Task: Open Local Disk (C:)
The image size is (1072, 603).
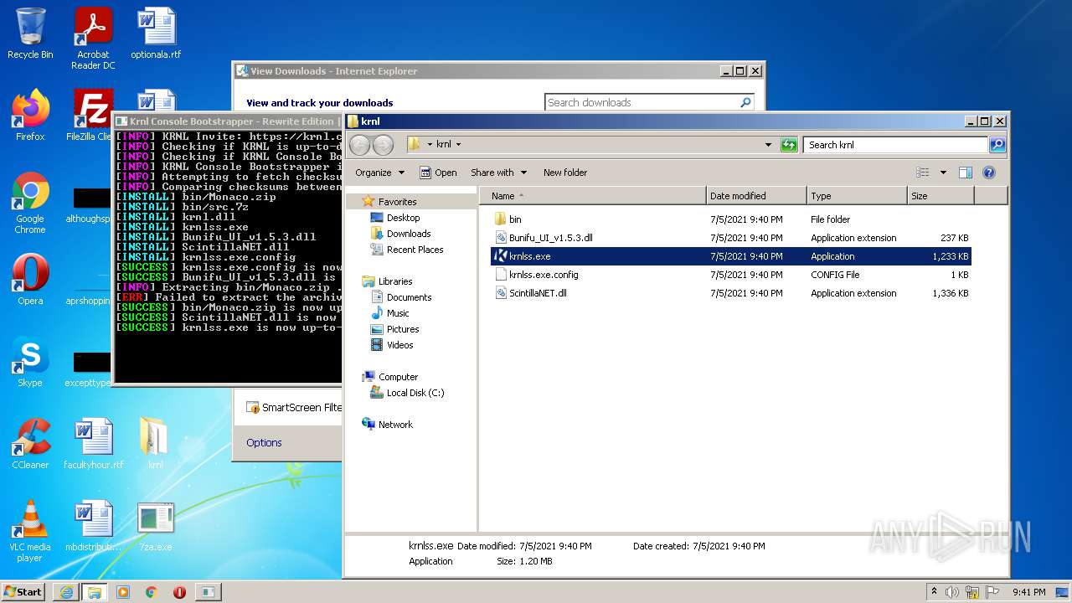Action: (415, 393)
